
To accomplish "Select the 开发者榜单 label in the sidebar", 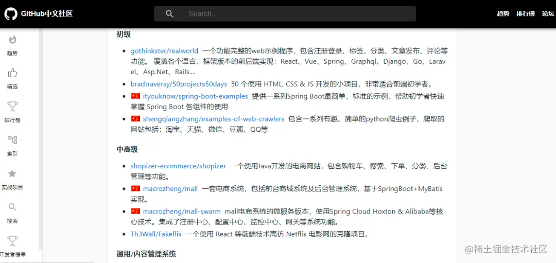I will [x=13, y=254].
